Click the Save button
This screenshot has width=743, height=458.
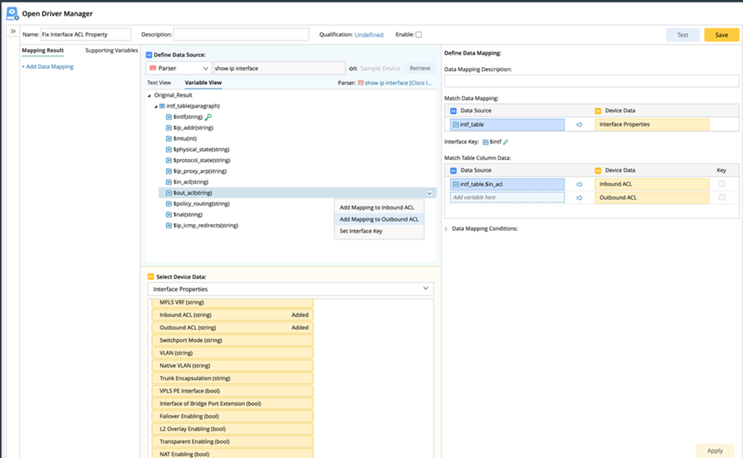[721, 35]
